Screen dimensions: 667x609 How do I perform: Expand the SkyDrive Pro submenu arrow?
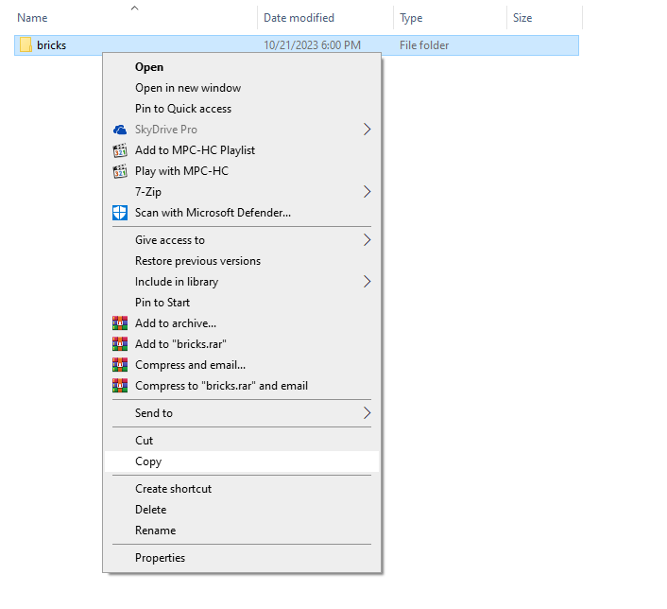[367, 130]
